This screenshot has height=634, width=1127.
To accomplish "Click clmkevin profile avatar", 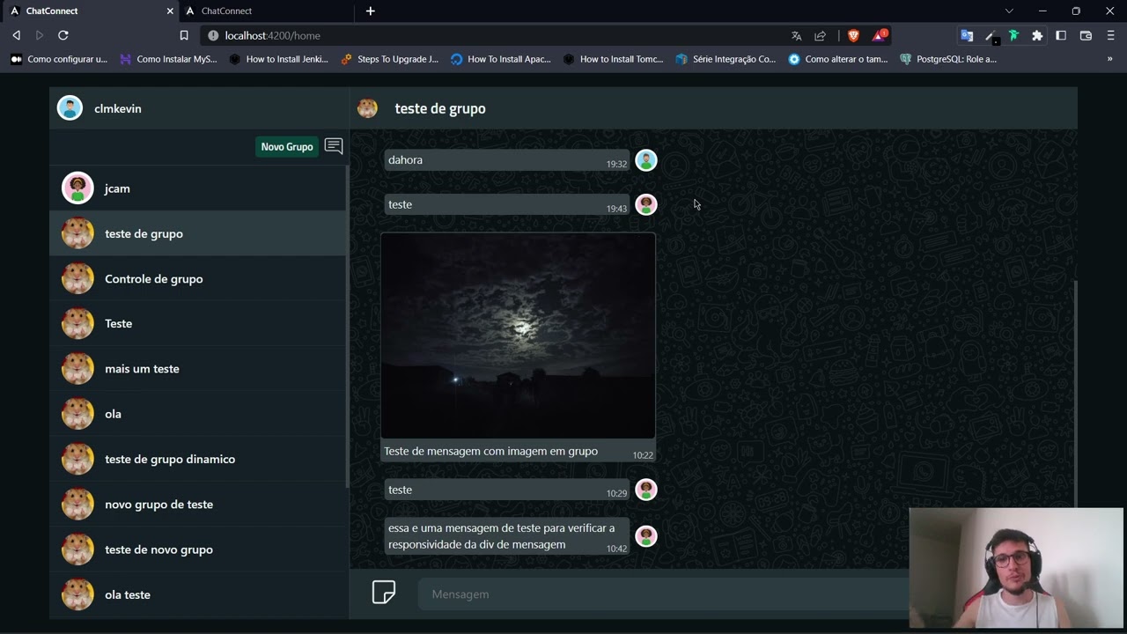I will (70, 108).
